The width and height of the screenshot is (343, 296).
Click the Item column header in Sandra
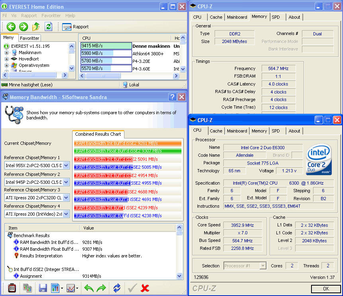(x=43, y=228)
